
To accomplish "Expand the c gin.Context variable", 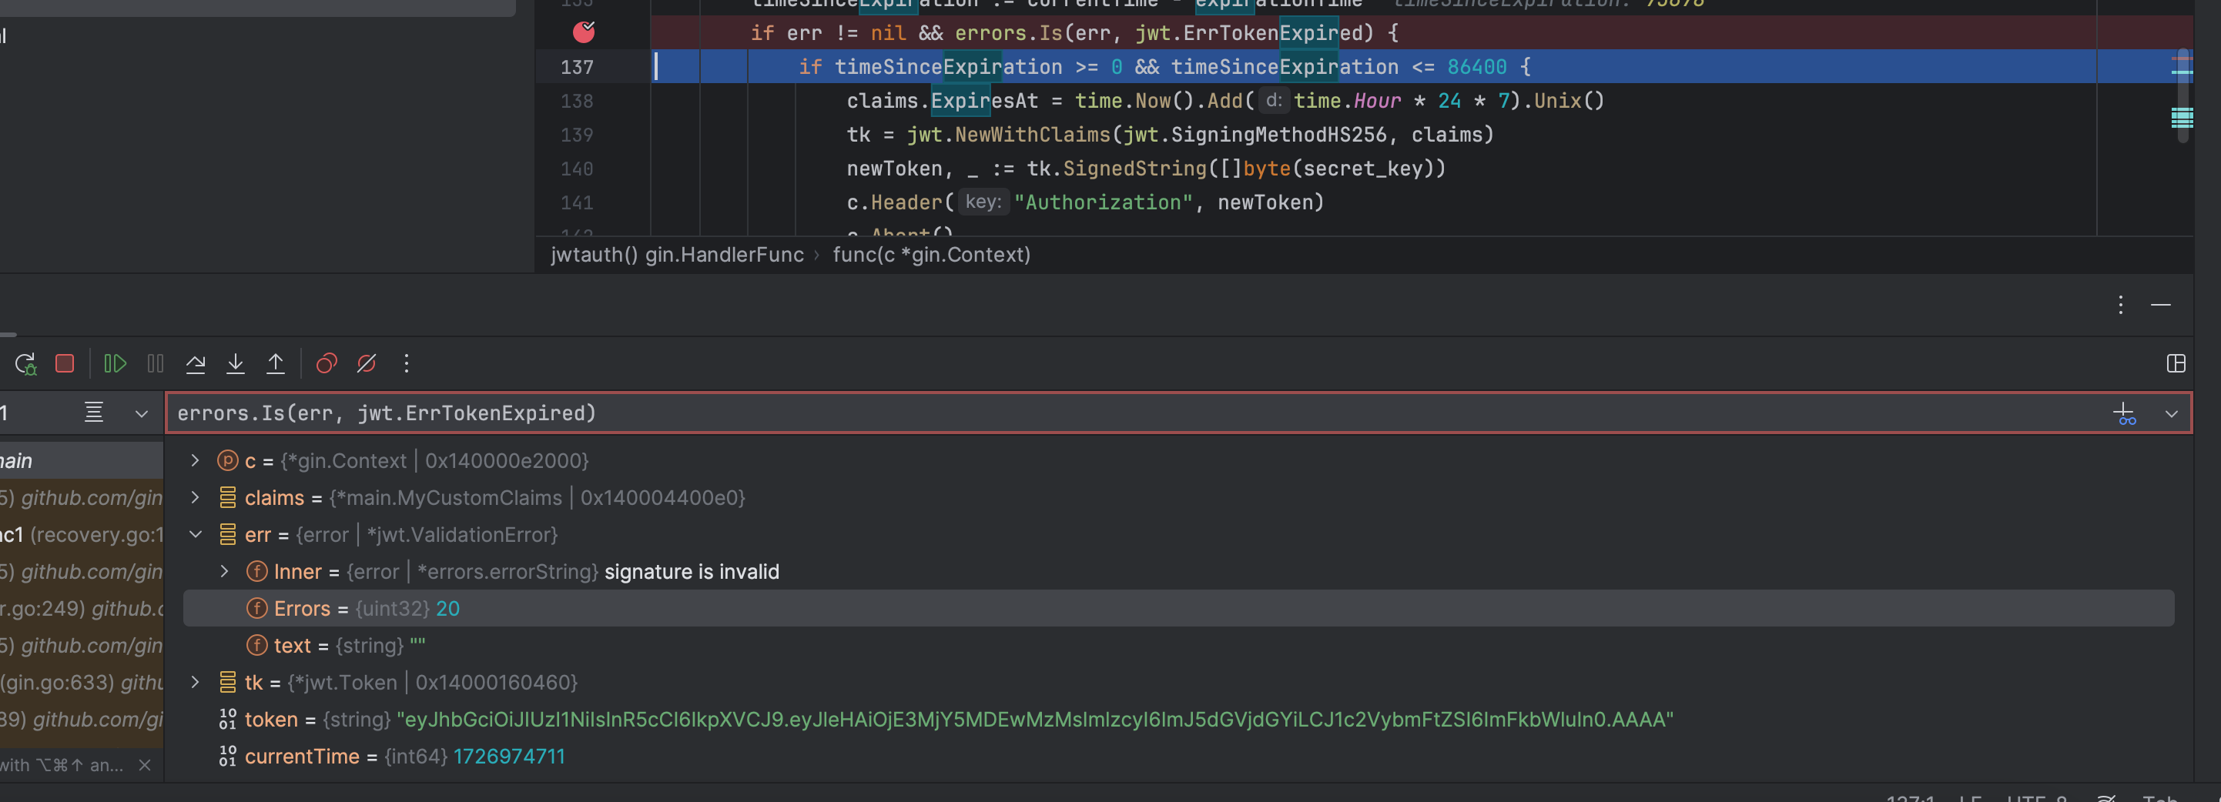I will (x=195, y=461).
